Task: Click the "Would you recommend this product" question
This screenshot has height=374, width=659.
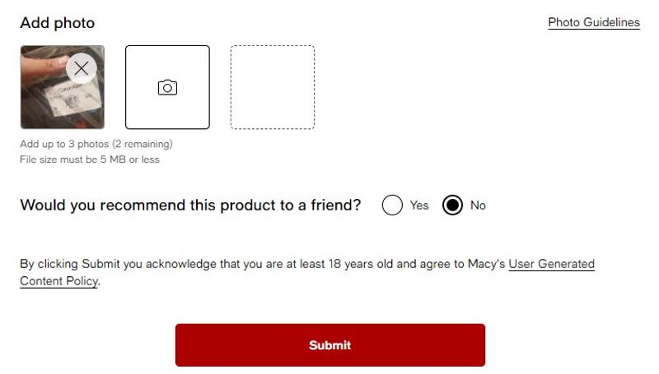Action: [x=148, y=205]
